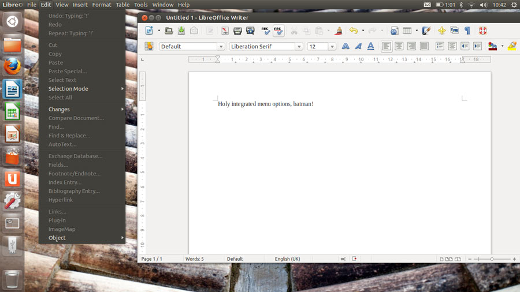Click the Undo arrow icon
The height and width of the screenshot is (292, 520).
click(x=353, y=31)
